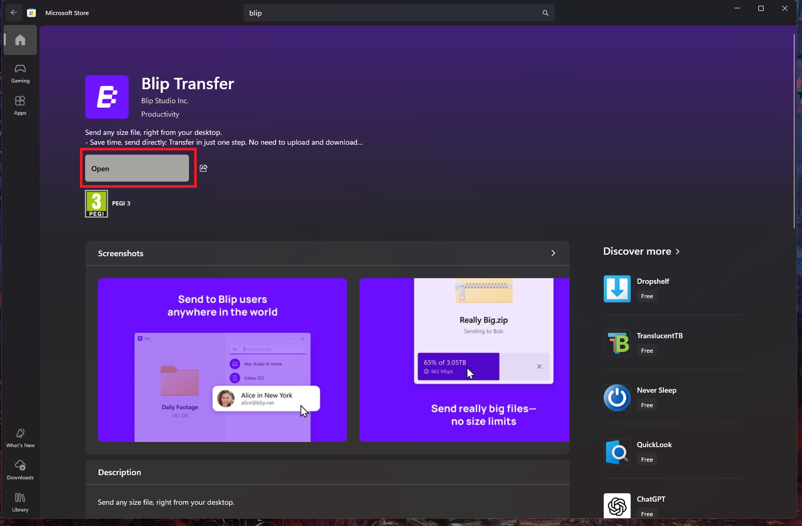Select TranslucentTB from suggested apps
Screen dimensions: 802x526
[659, 336]
